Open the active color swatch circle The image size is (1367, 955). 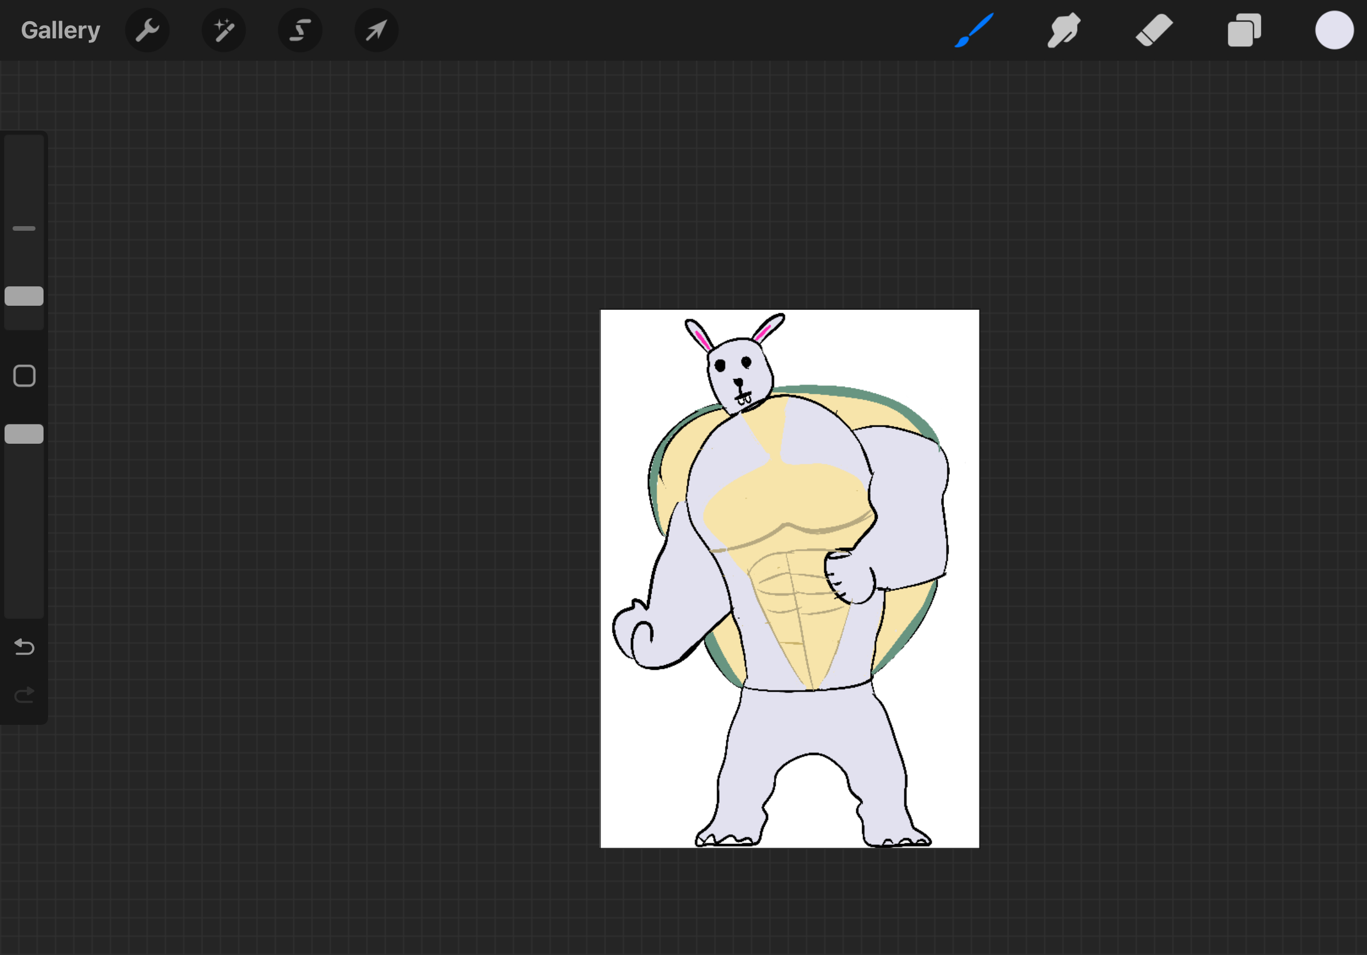(x=1334, y=30)
